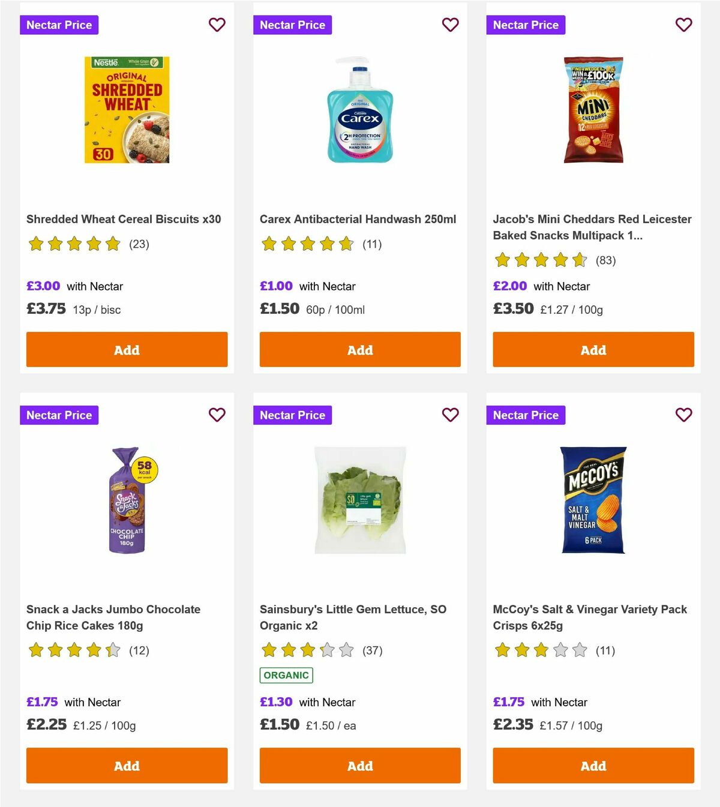The image size is (720, 807).
Task: Toggle the ORGANIC label on the lettuce
Action: (x=286, y=674)
